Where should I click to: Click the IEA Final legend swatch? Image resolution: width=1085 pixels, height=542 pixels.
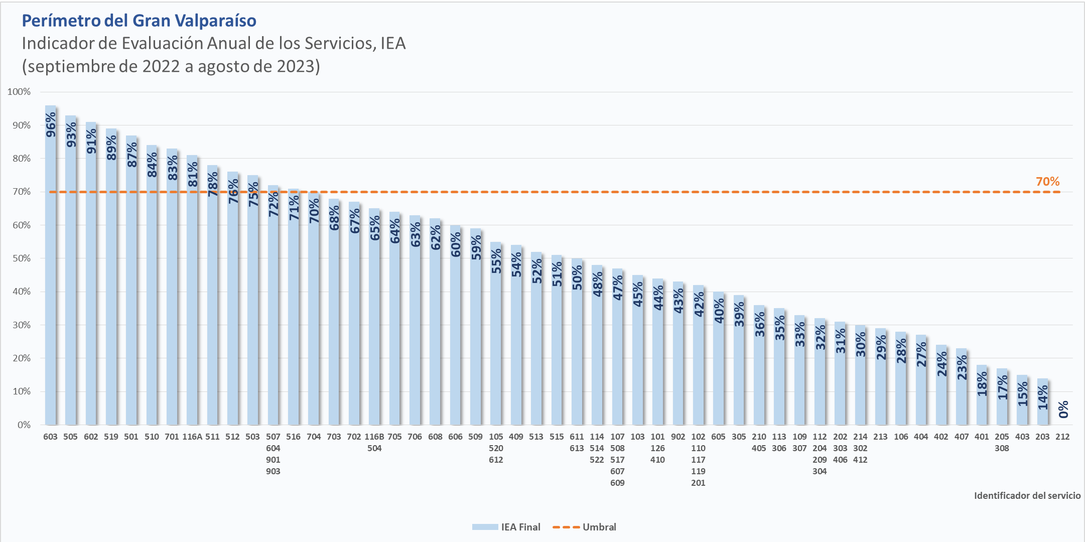pyautogui.click(x=485, y=527)
